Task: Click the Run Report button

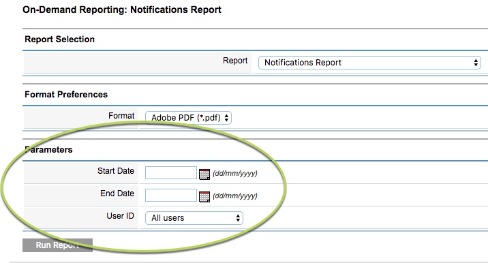Action: (x=57, y=245)
